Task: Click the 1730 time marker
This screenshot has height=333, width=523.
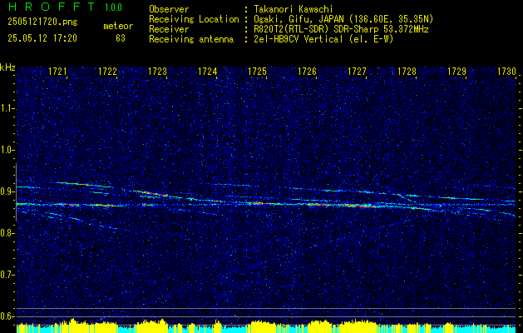Action: (506, 72)
